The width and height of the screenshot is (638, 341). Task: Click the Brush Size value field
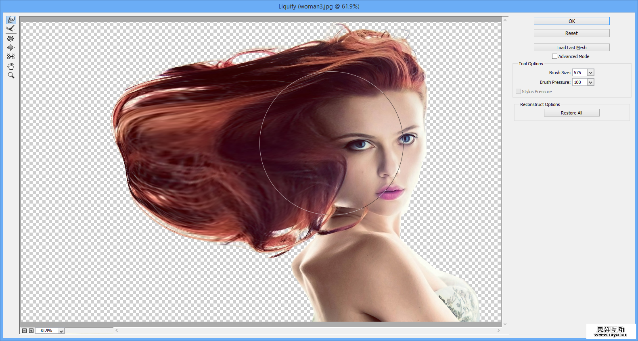click(x=579, y=73)
